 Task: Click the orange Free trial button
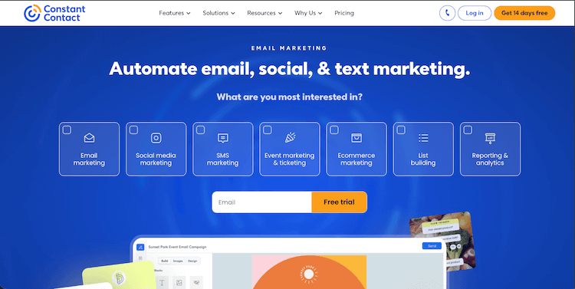339,202
